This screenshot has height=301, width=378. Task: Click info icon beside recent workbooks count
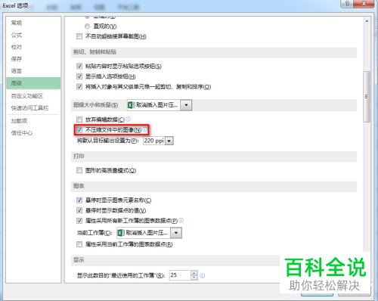pos(203,276)
